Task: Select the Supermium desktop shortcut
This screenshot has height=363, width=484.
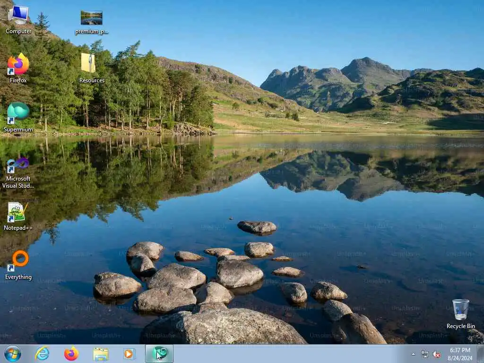Action: pos(18,118)
